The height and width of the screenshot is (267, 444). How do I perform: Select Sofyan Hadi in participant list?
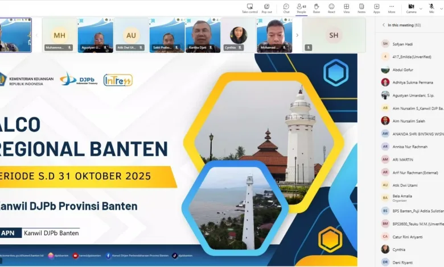(401, 43)
